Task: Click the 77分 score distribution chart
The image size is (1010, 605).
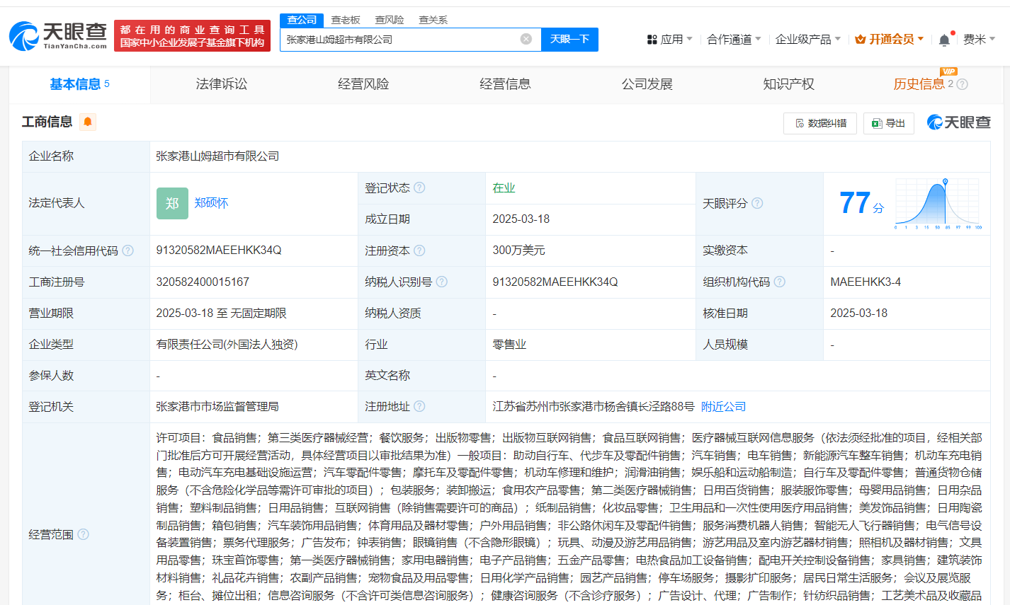Action: tap(938, 204)
